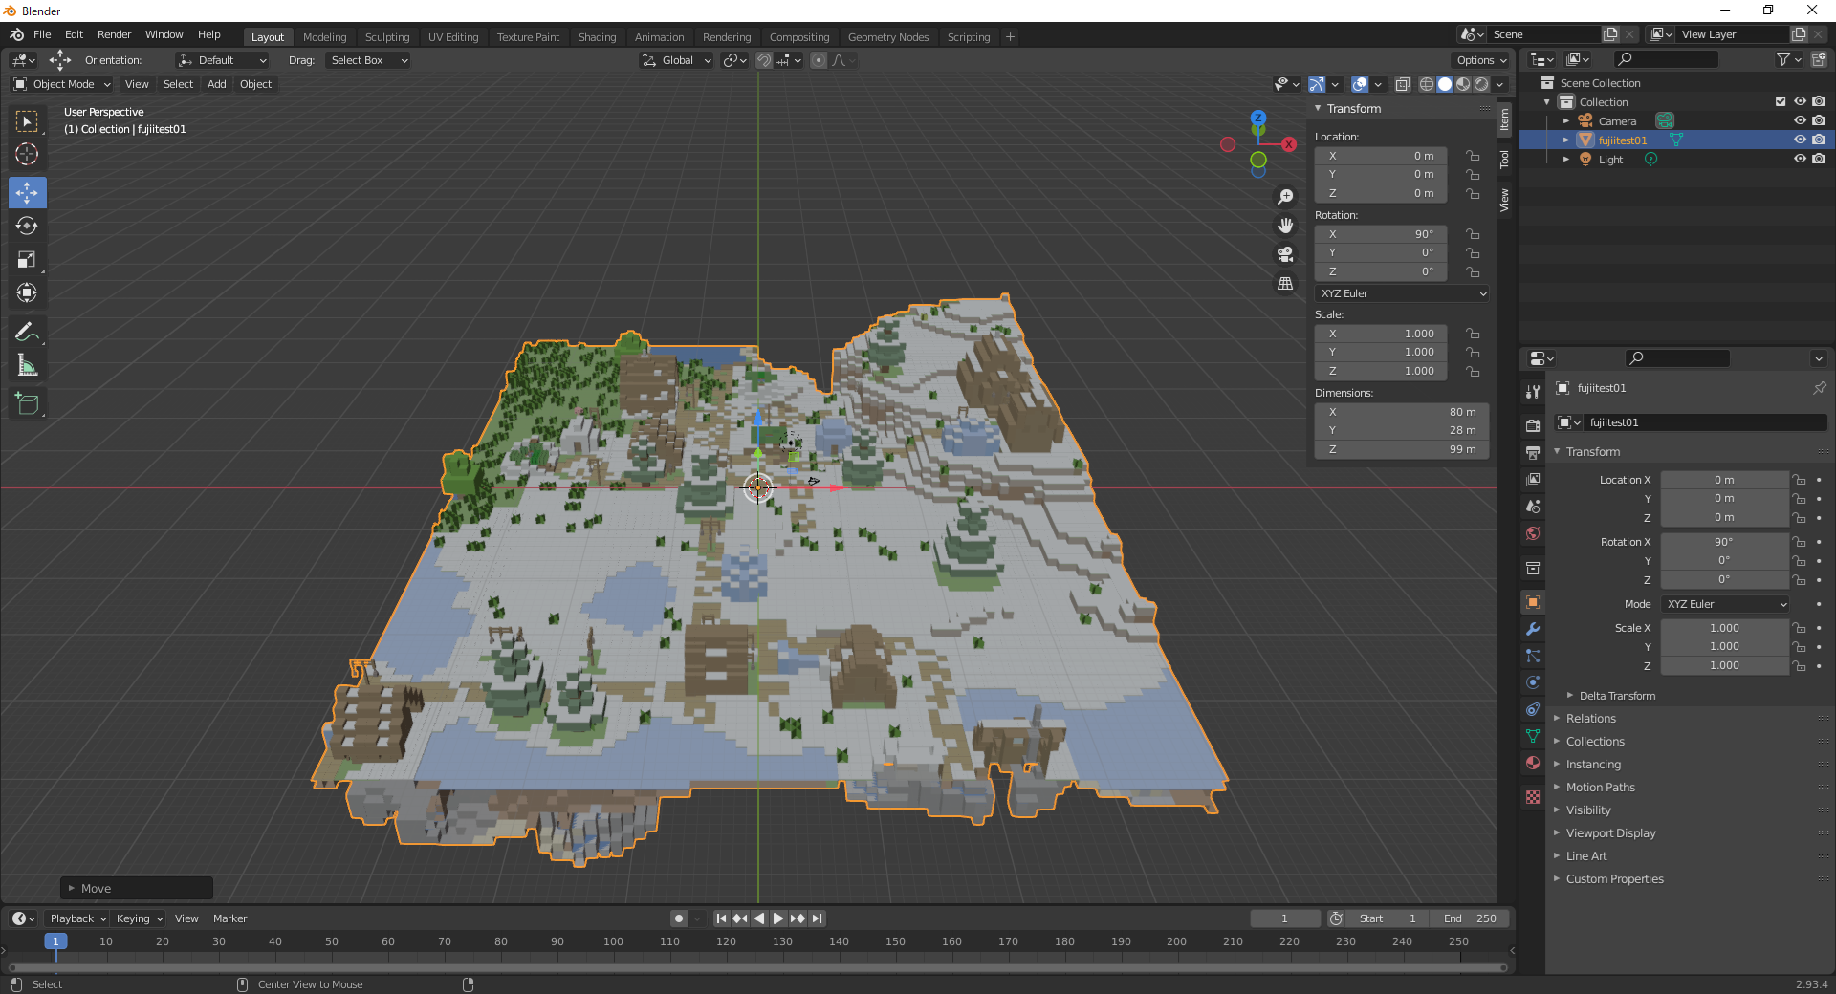Toggle X-ray mode
The image size is (1836, 994).
click(1403, 84)
